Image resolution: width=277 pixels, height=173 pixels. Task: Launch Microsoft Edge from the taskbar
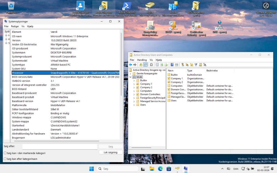(x=160, y=169)
